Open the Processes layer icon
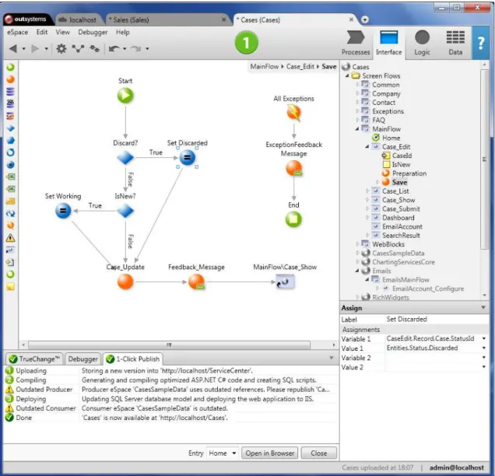Viewport: 495px width, 476px height. click(356, 43)
